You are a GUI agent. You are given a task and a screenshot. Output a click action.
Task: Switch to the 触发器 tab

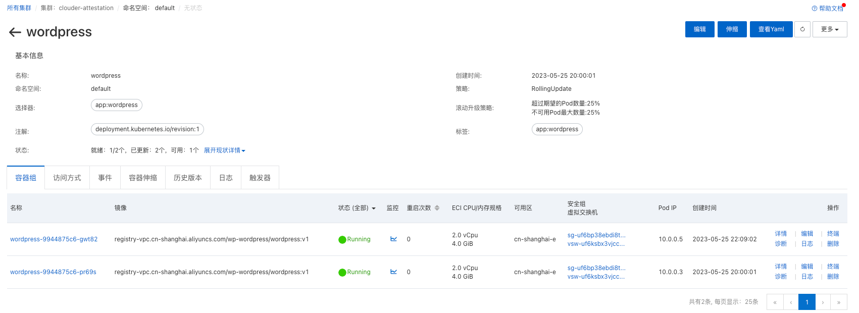coord(260,178)
